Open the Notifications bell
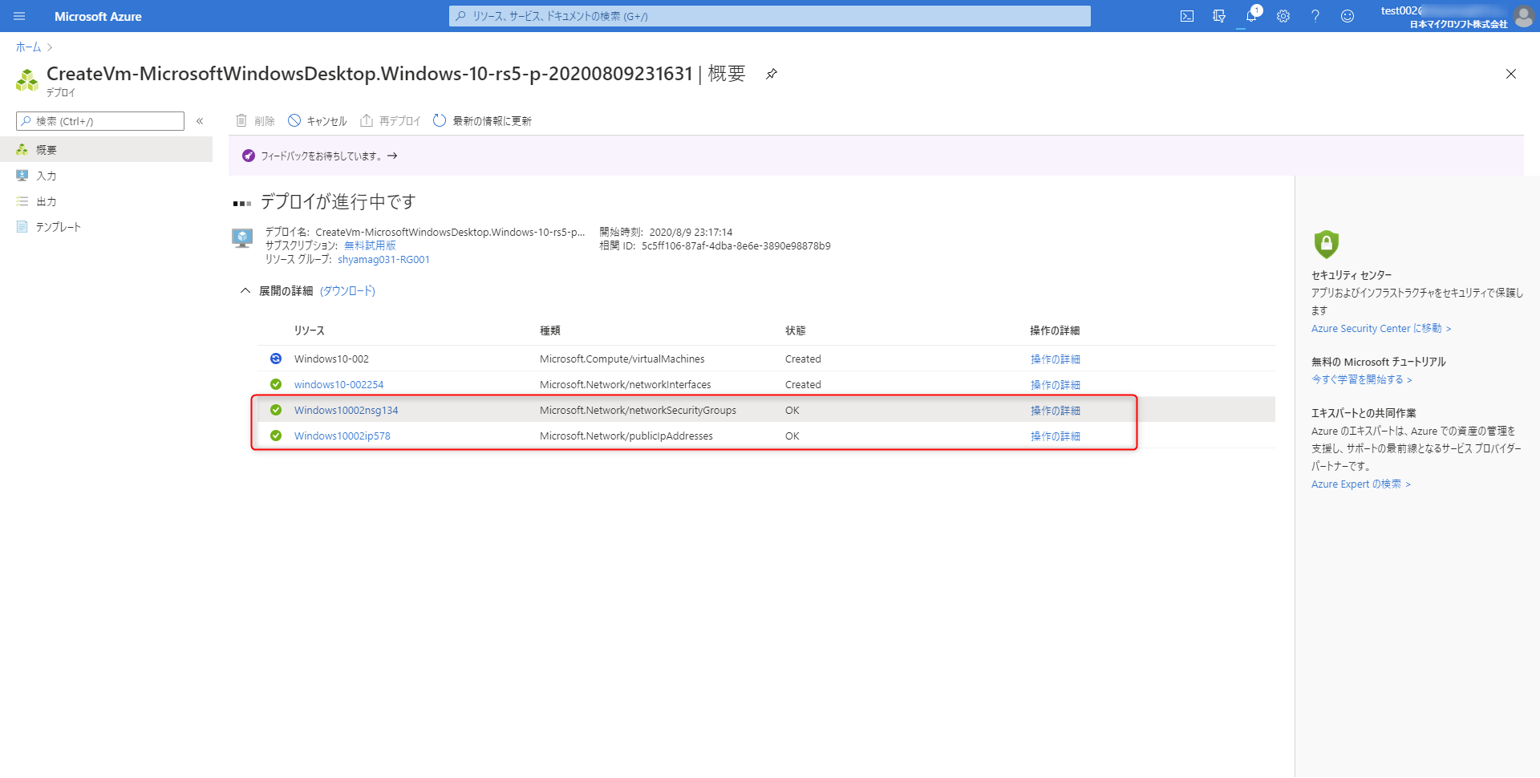 tap(1251, 16)
